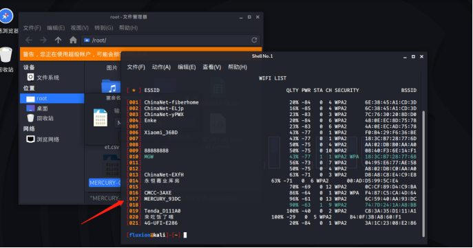Click the green MGW network entry
This screenshot has width=473, height=248.
point(271,157)
